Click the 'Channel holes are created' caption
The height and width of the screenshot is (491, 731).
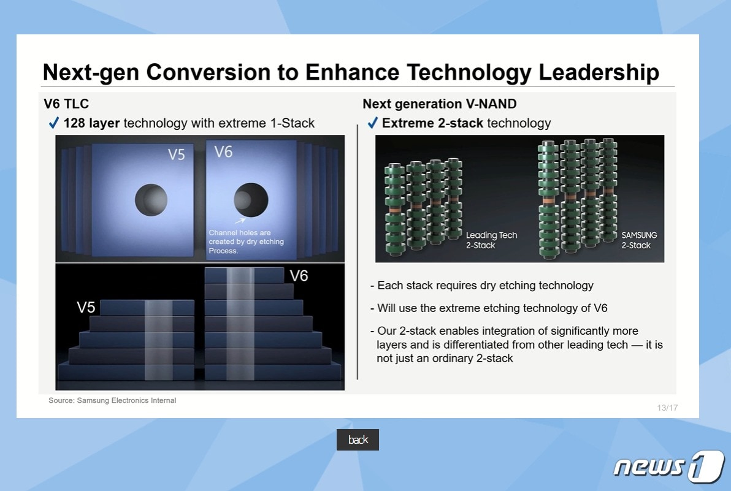(x=246, y=242)
